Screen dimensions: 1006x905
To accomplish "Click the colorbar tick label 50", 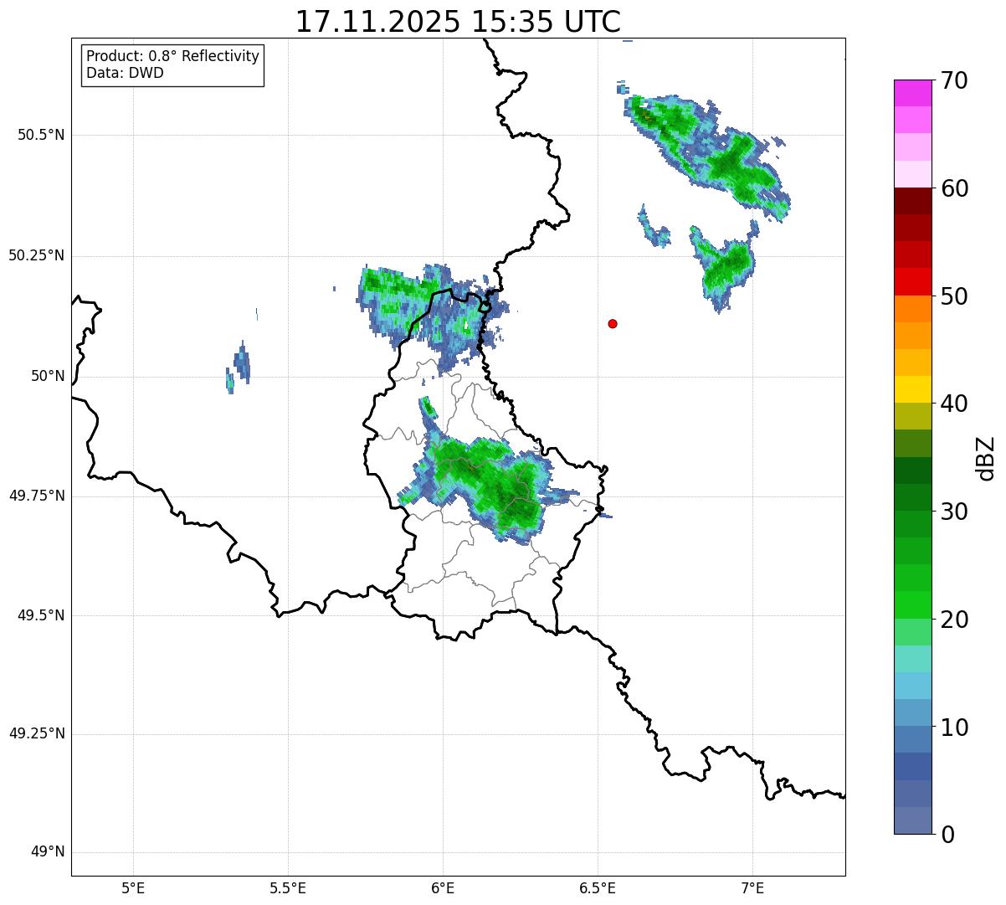I will pyautogui.click(x=954, y=296).
